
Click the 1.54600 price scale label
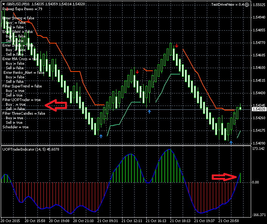(259, 68)
